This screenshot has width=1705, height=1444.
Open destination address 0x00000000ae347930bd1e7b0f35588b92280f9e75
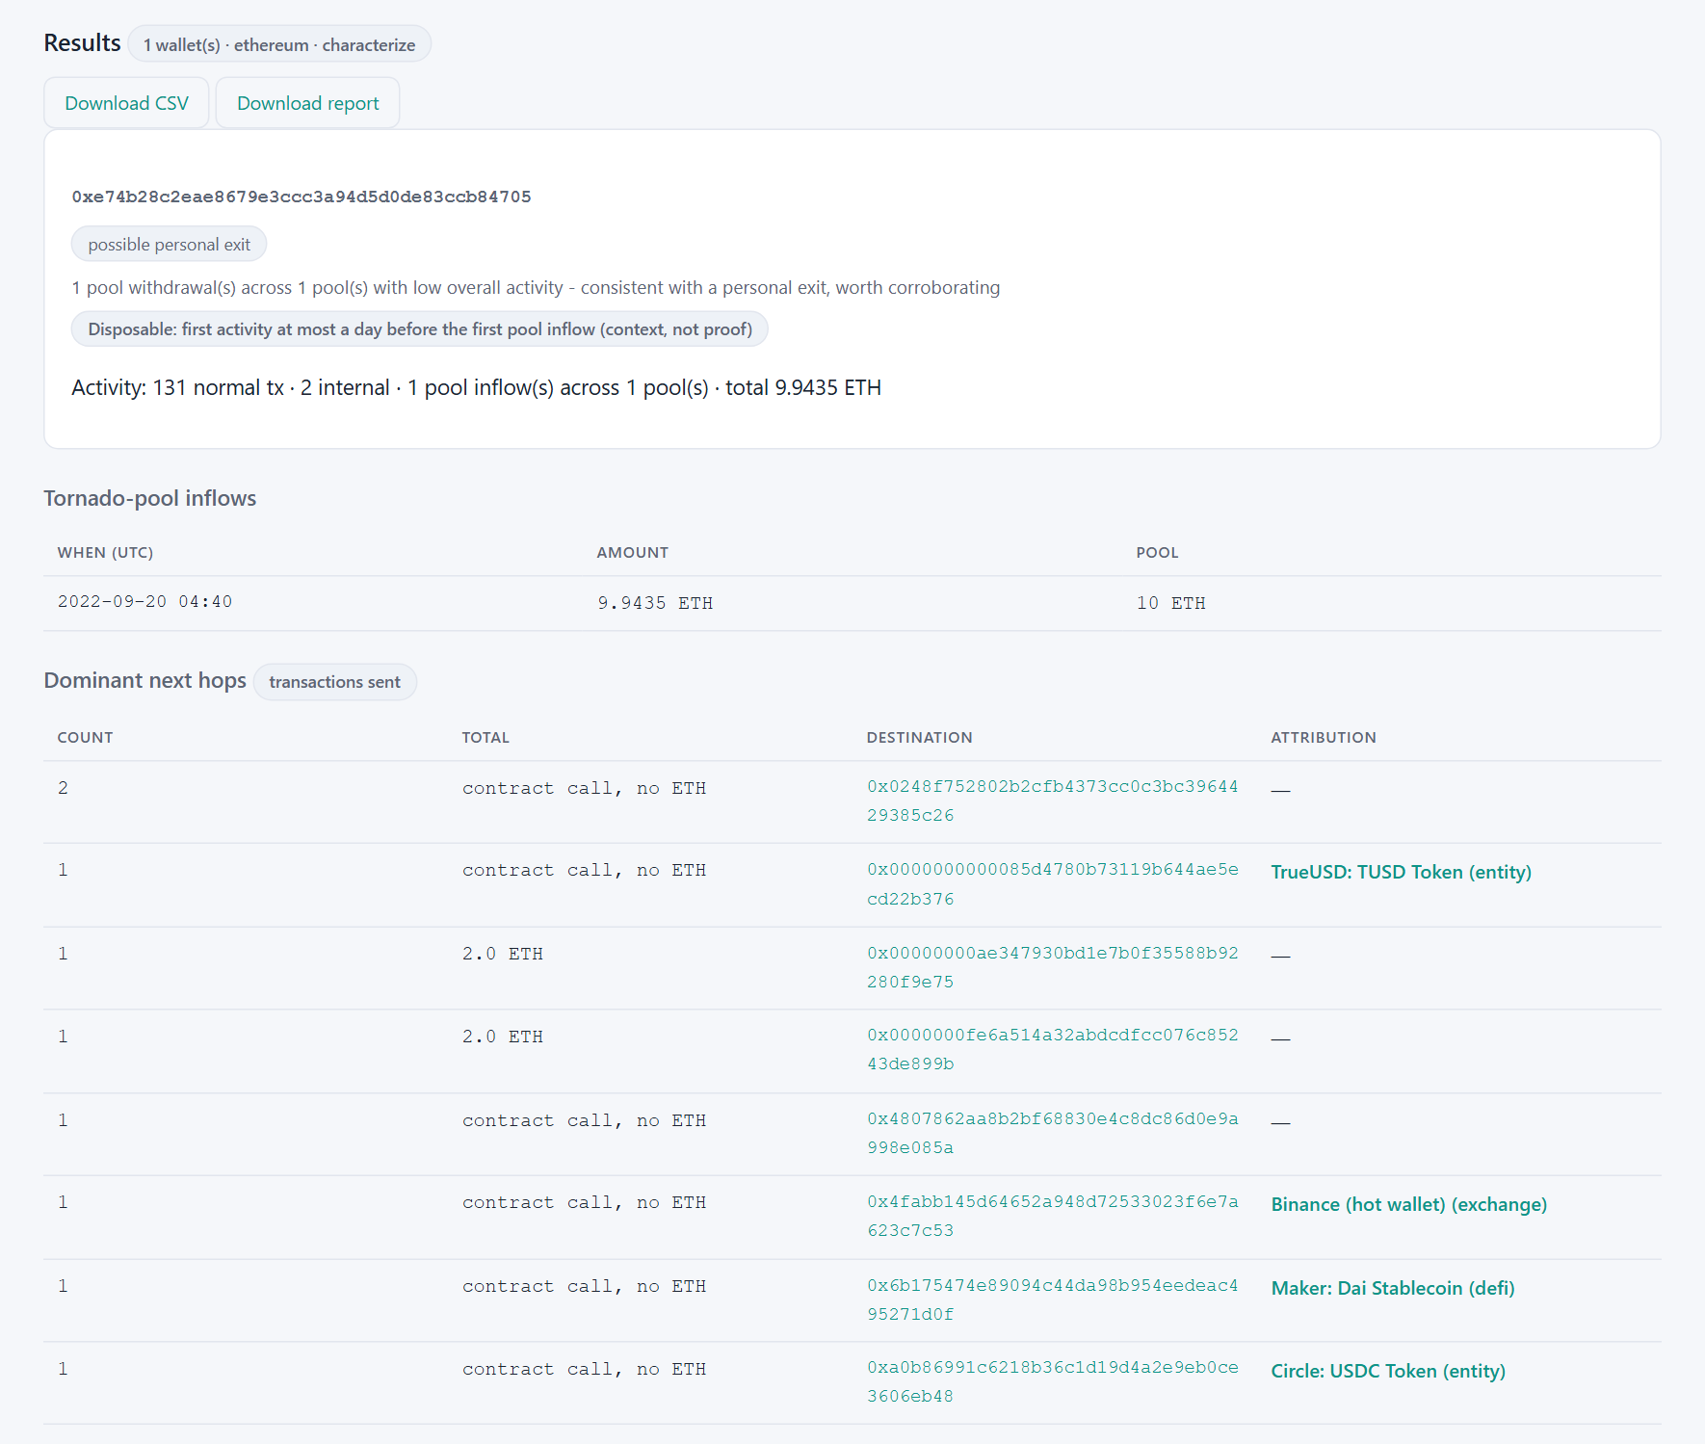tap(1053, 967)
